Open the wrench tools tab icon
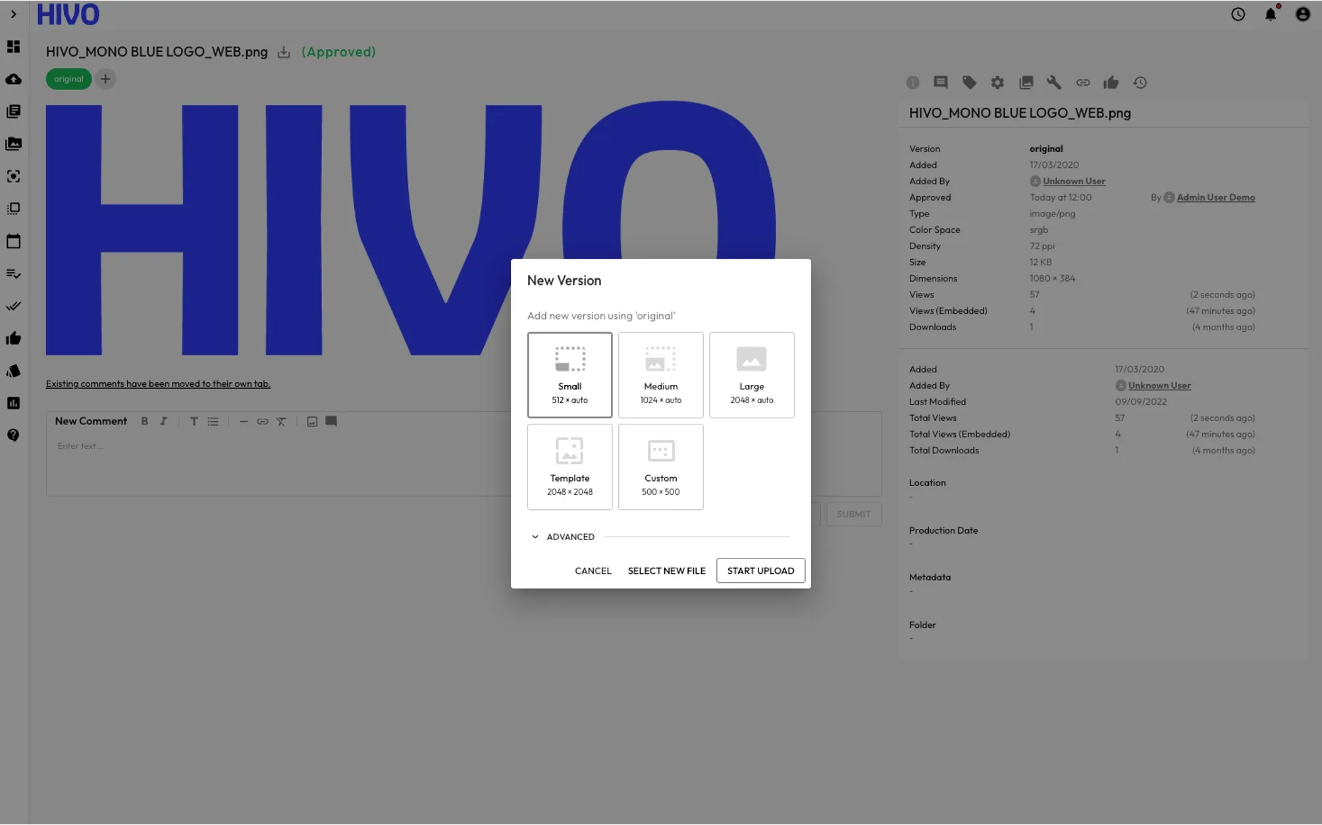Image resolution: width=1322 pixels, height=825 pixels. pos(1054,83)
